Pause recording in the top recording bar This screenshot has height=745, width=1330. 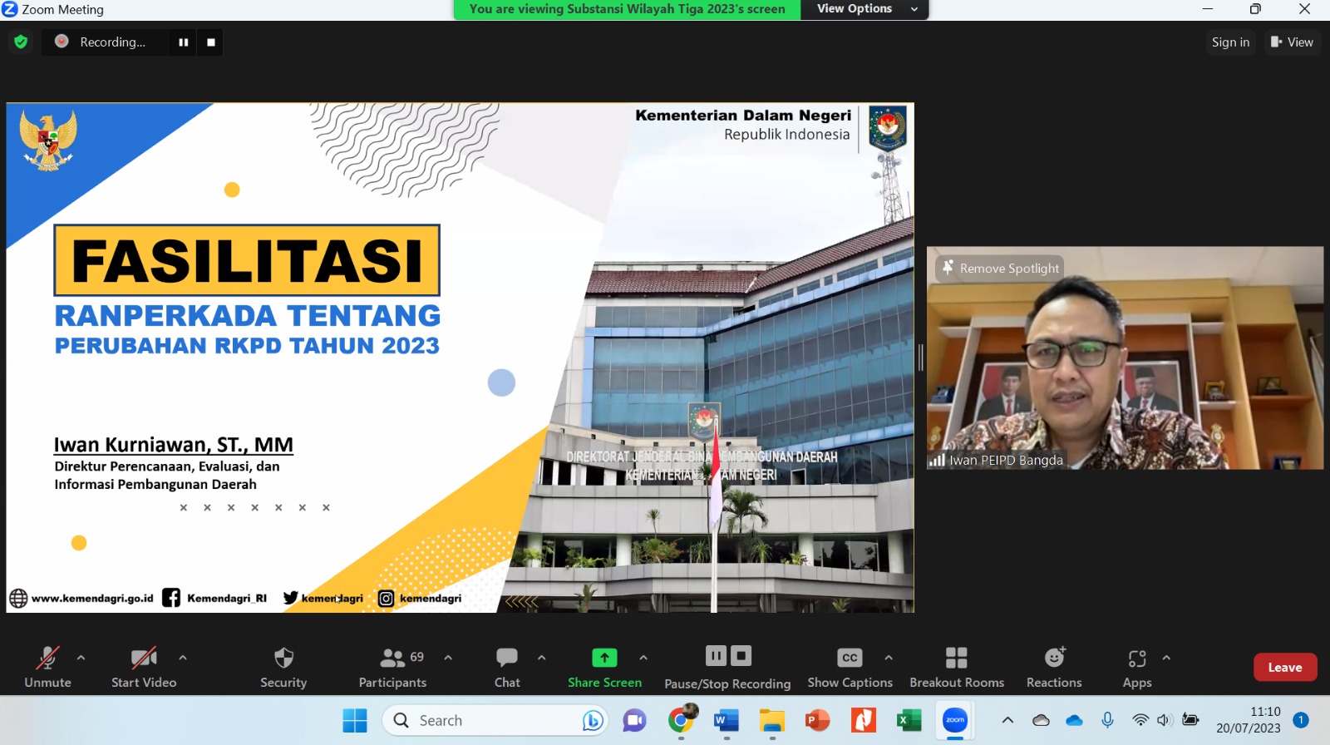184,42
